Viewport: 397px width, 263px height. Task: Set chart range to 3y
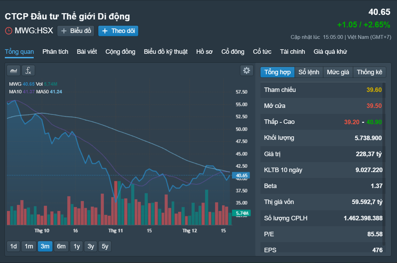[91, 246]
